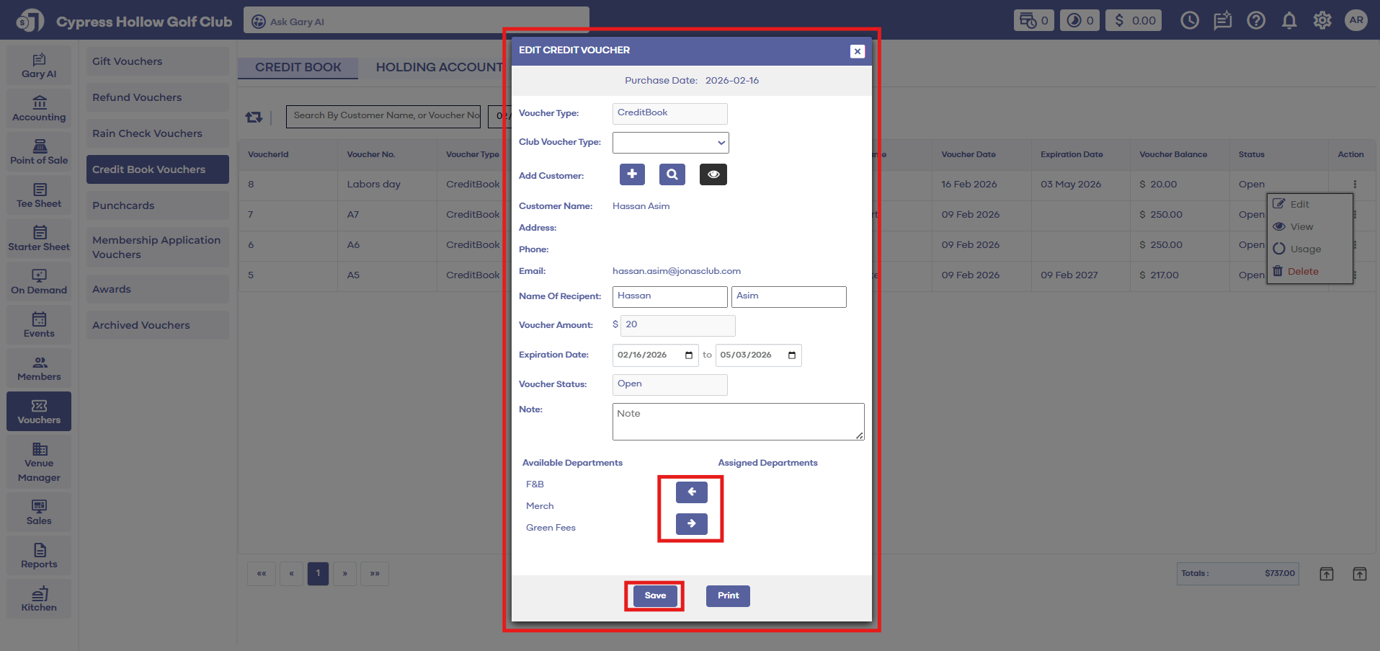Click the magnifier search customer icon

672,174
